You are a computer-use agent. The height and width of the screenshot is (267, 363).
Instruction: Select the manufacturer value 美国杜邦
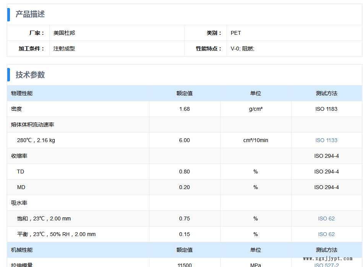tap(64, 33)
